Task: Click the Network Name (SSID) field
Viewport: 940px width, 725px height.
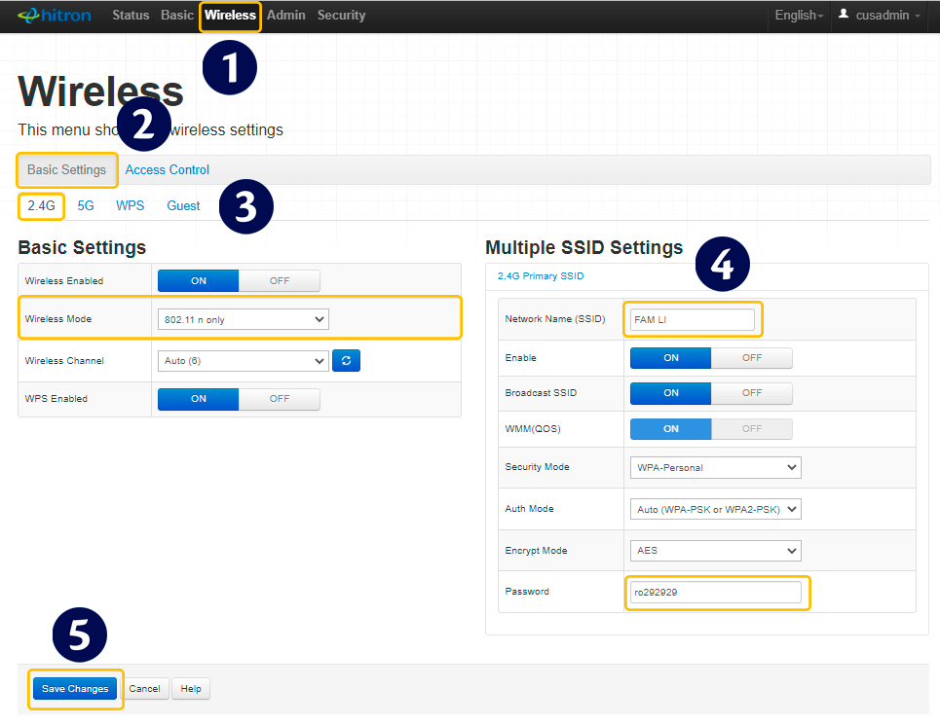Action: pyautogui.click(x=693, y=320)
